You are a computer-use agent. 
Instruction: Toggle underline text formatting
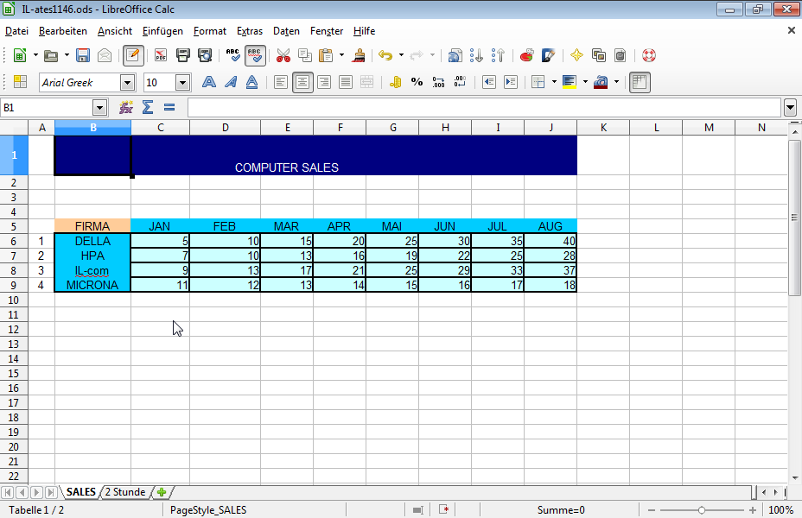251,82
